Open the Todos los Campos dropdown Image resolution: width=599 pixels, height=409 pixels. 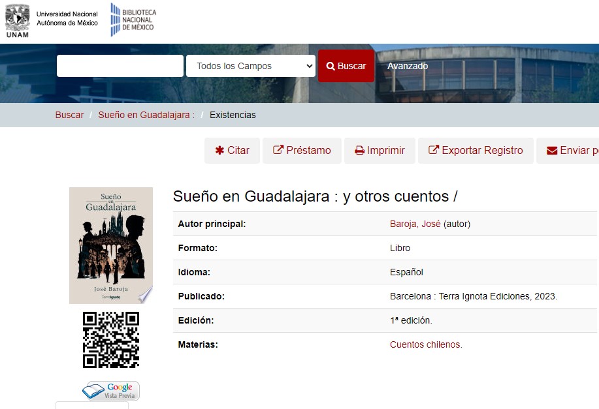(x=251, y=66)
